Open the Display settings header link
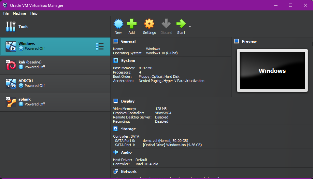Image resolution: width=313 pixels, height=179 pixels. coord(128,101)
